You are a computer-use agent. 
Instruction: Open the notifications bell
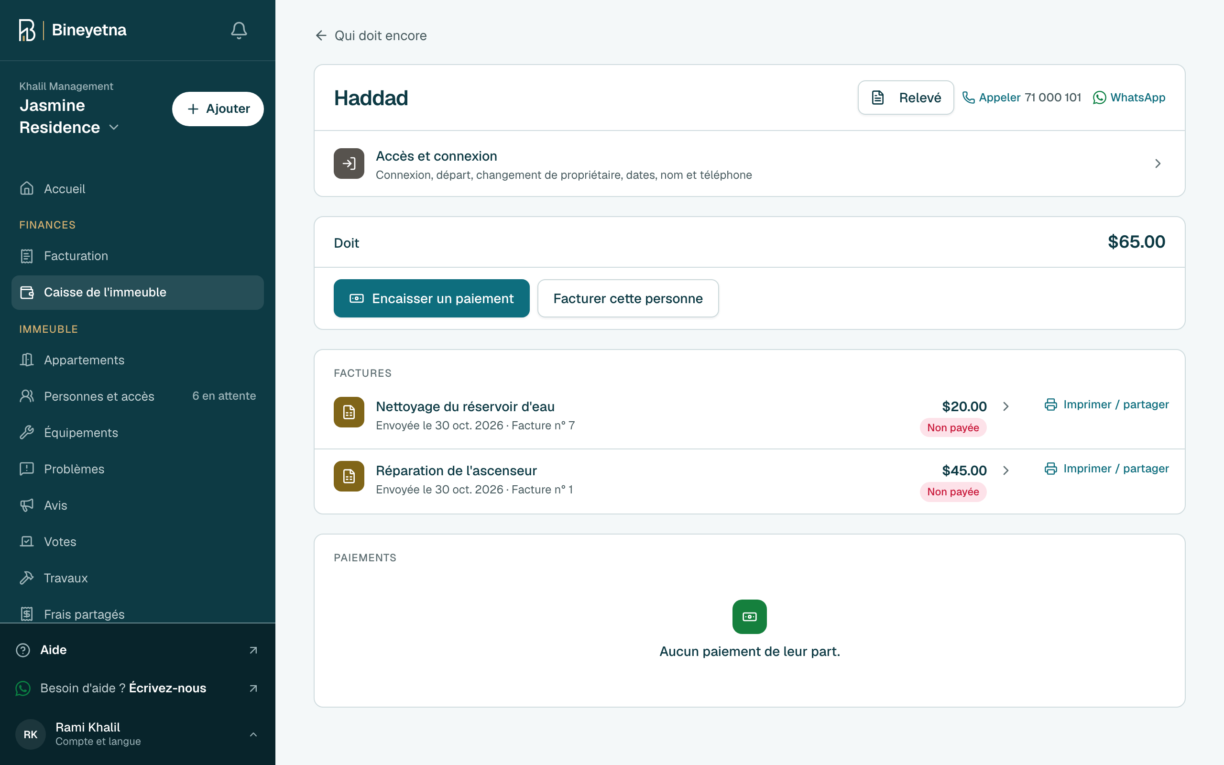point(239,30)
